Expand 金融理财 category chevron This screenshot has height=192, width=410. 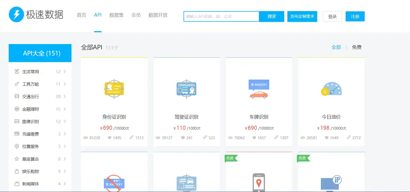[x=65, y=109]
